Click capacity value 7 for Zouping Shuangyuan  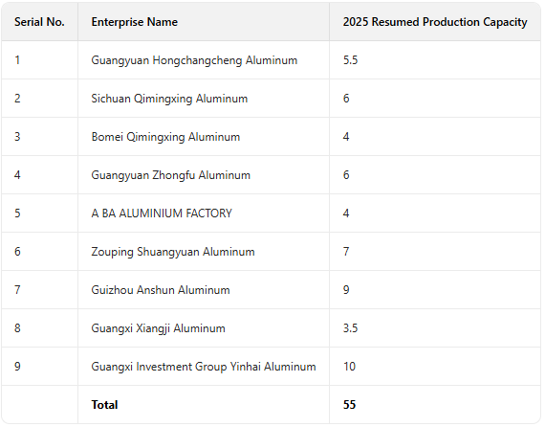coord(346,251)
